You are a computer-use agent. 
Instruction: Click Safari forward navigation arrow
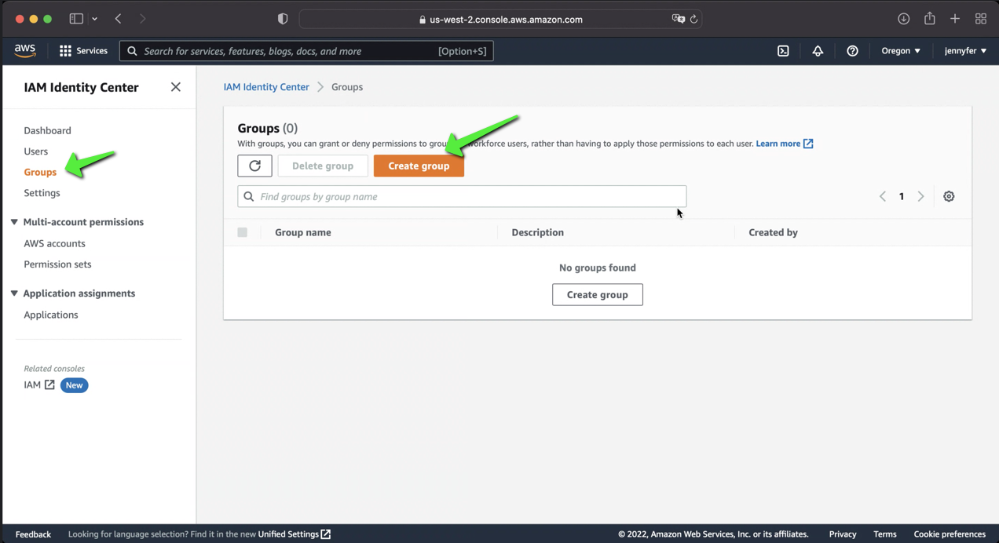tap(142, 19)
